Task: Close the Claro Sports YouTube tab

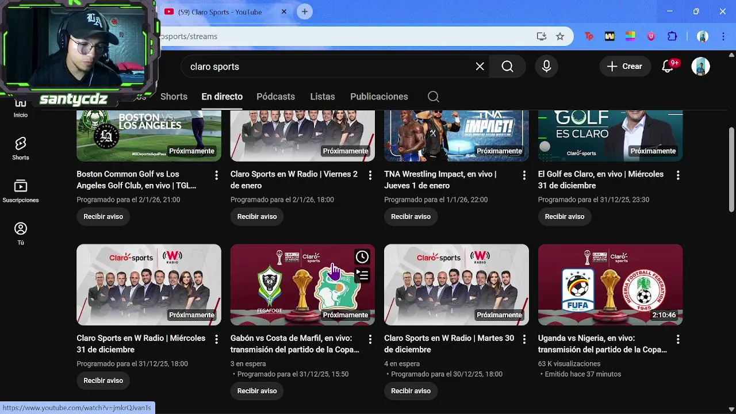Action: point(284,11)
